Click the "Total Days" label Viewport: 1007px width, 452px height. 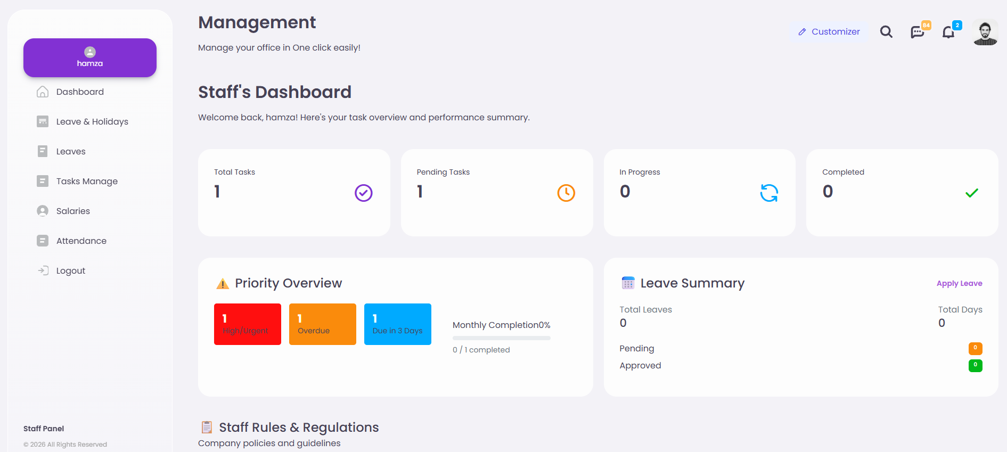coord(960,309)
